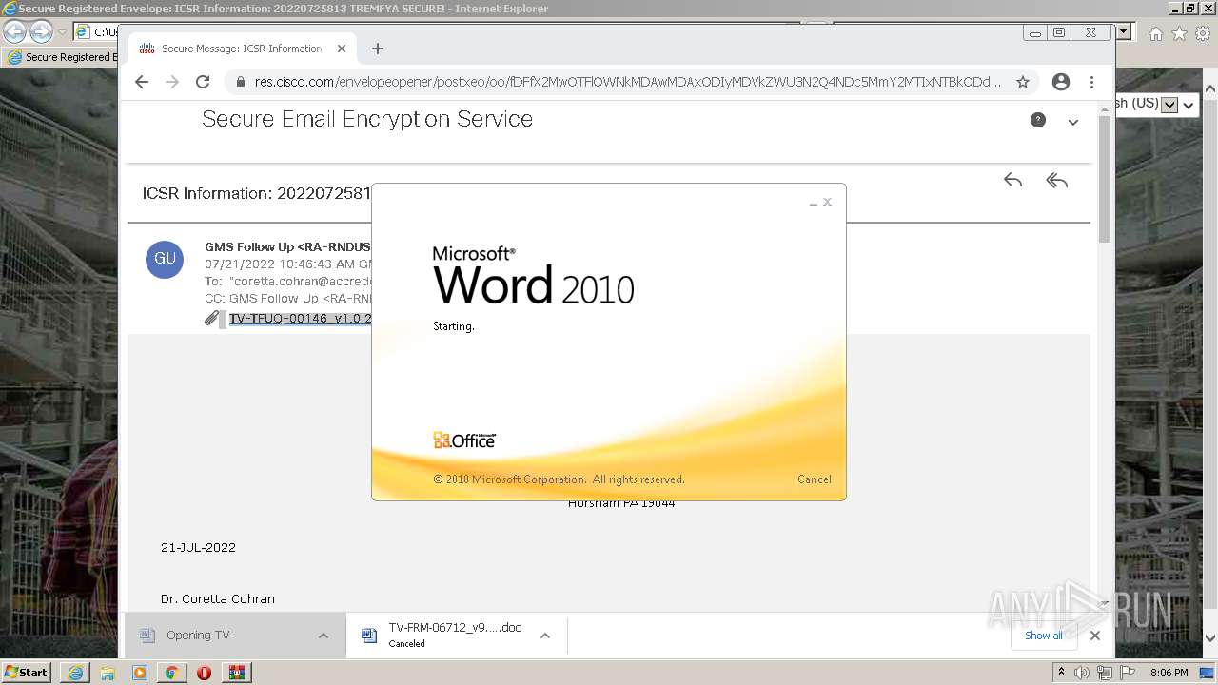Image resolution: width=1218 pixels, height=685 pixels.
Task: Open the IE address bar dropdown arrow
Action: click(x=1125, y=31)
